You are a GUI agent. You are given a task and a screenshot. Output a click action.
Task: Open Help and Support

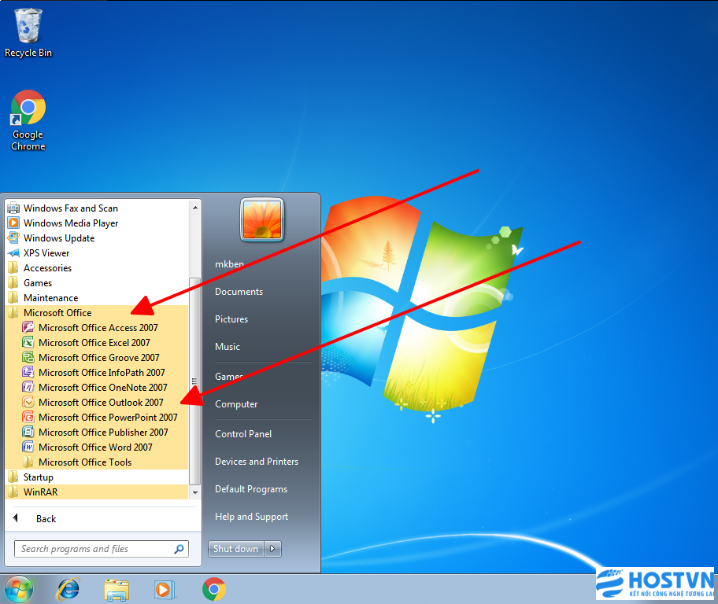pos(252,517)
